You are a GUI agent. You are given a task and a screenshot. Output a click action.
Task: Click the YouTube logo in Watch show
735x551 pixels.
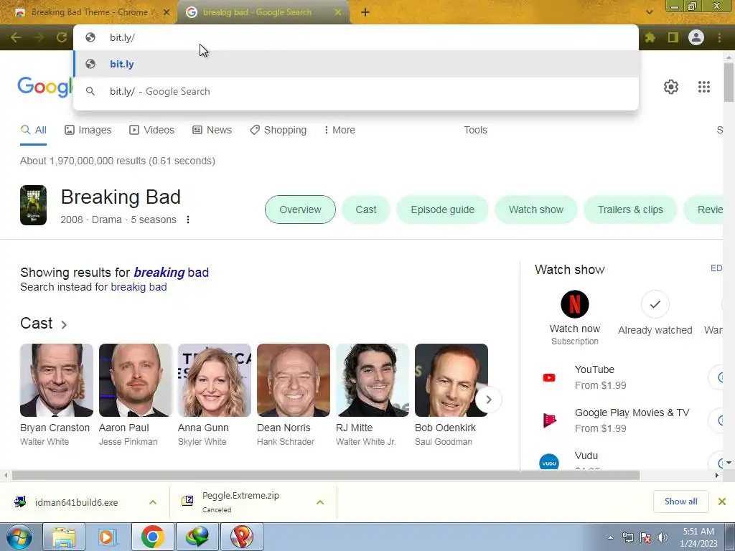549,377
